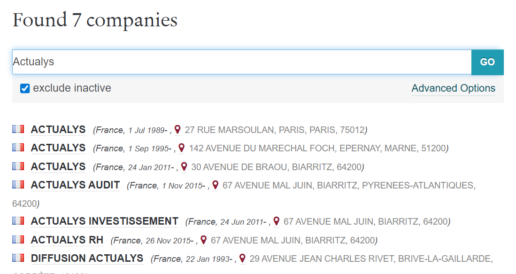The width and height of the screenshot is (516, 274).
Task: Click map pin next to 27 Rue Marsoulan
Action: click(x=177, y=129)
